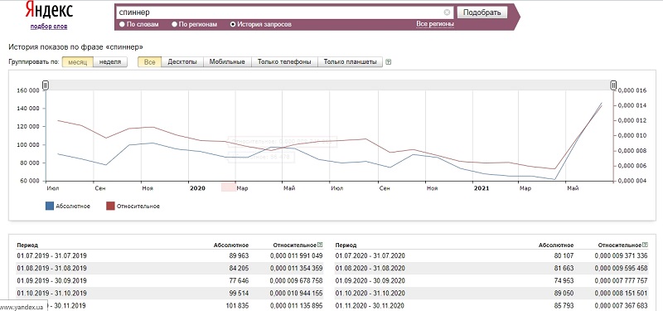Switch to the Все devices tab
The height and width of the screenshot is (311, 663).
click(x=150, y=61)
